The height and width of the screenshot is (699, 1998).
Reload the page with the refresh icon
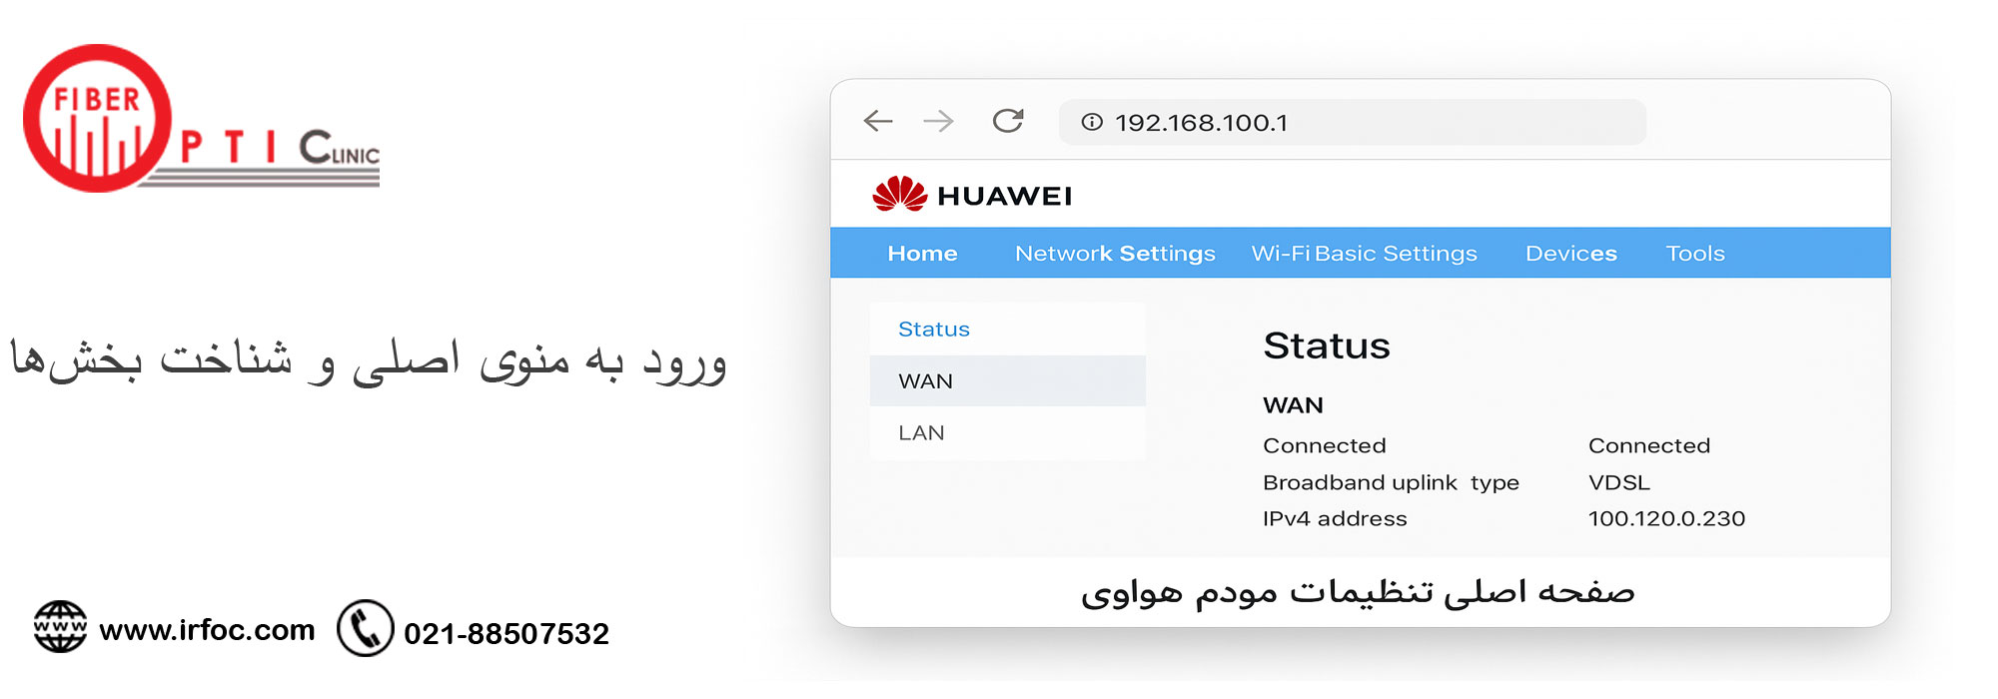(x=1008, y=121)
